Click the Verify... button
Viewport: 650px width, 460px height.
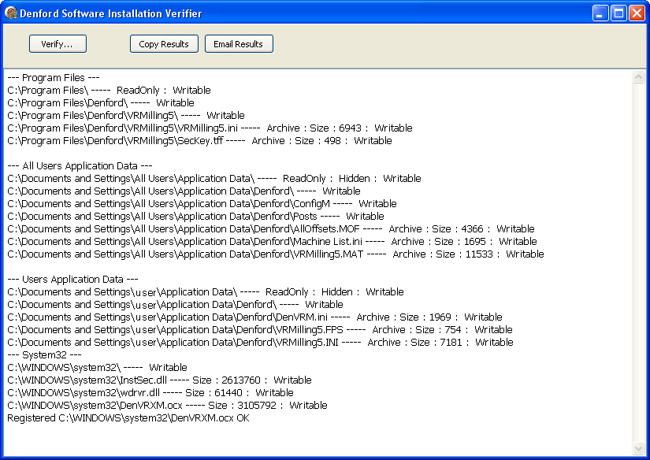pyautogui.click(x=58, y=44)
